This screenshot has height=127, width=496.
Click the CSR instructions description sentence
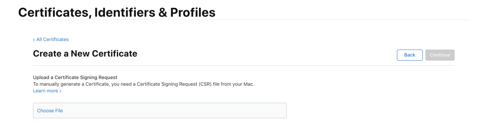click(143, 84)
